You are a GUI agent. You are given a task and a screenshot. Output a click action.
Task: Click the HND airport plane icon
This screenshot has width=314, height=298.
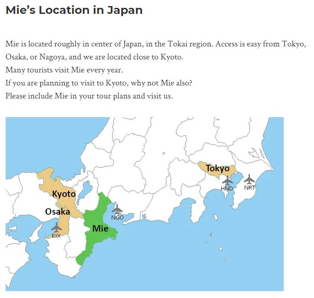pos(227,181)
